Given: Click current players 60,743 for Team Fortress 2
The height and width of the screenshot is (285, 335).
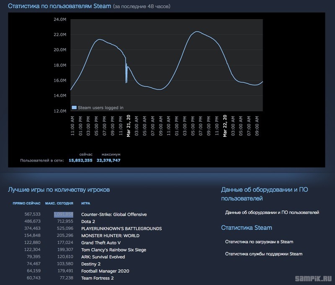Looking at the screenshot, I should [33, 277].
